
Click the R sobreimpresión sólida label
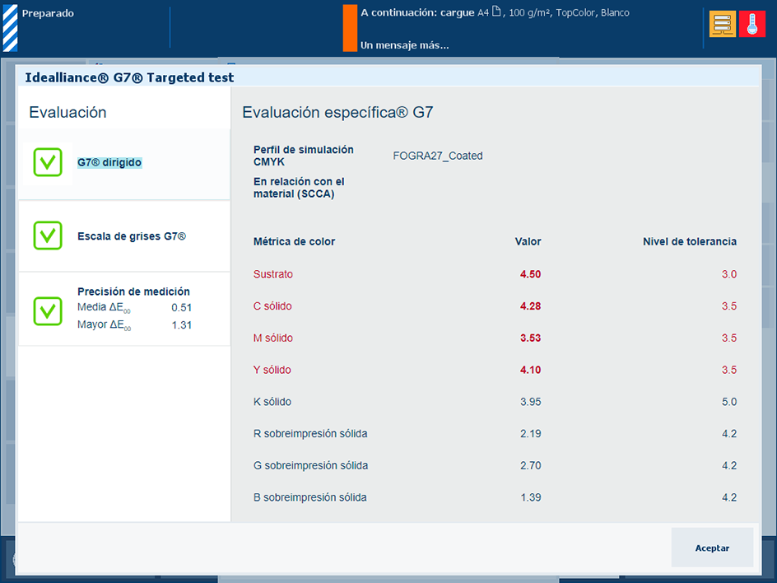310,433
